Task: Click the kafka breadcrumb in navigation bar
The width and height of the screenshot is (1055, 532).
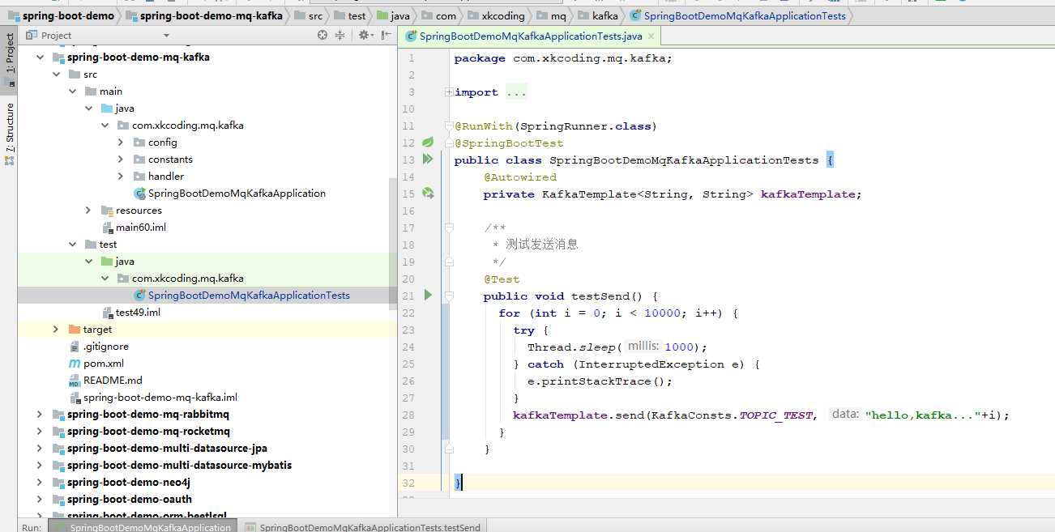Action: pos(598,15)
